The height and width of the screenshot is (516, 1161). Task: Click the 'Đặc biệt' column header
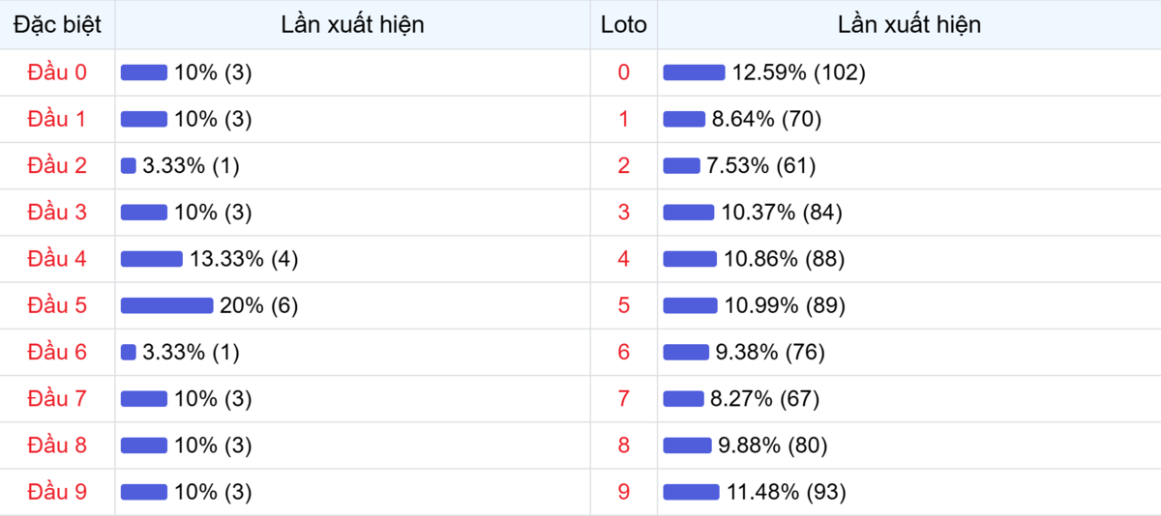57,25
